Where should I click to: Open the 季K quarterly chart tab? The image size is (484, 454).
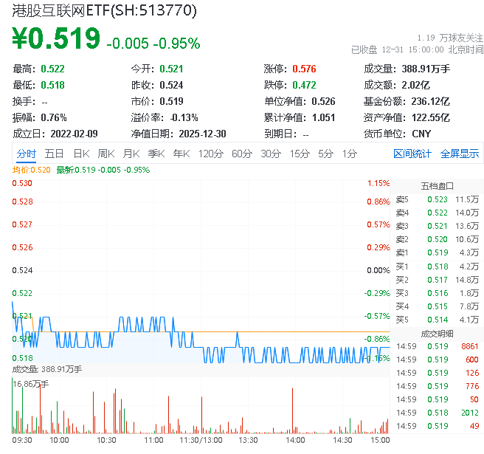click(x=156, y=154)
